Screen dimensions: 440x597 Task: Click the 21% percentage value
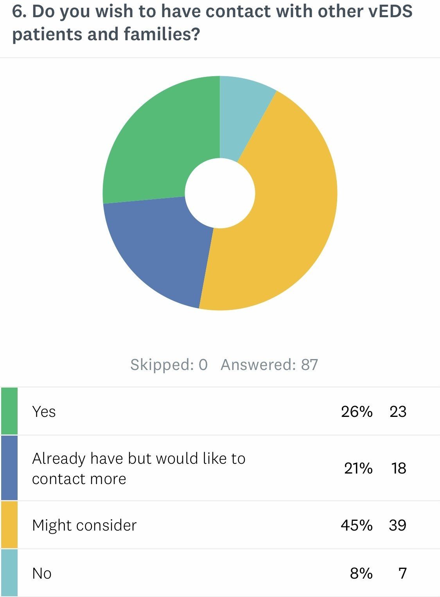coord(358,468)
